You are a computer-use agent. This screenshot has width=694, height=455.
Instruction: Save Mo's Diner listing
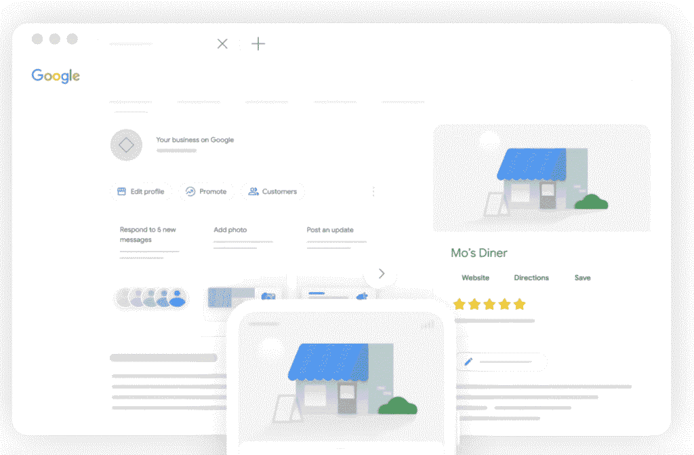[582, 278]
